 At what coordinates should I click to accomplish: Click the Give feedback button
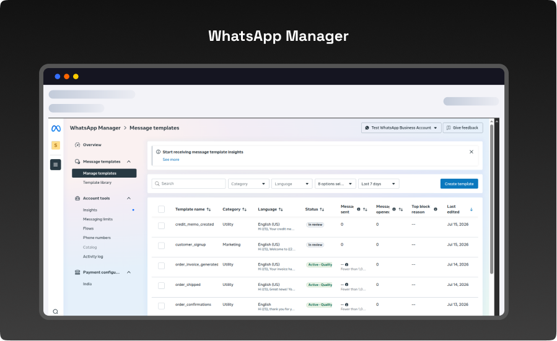pos(463,127)
